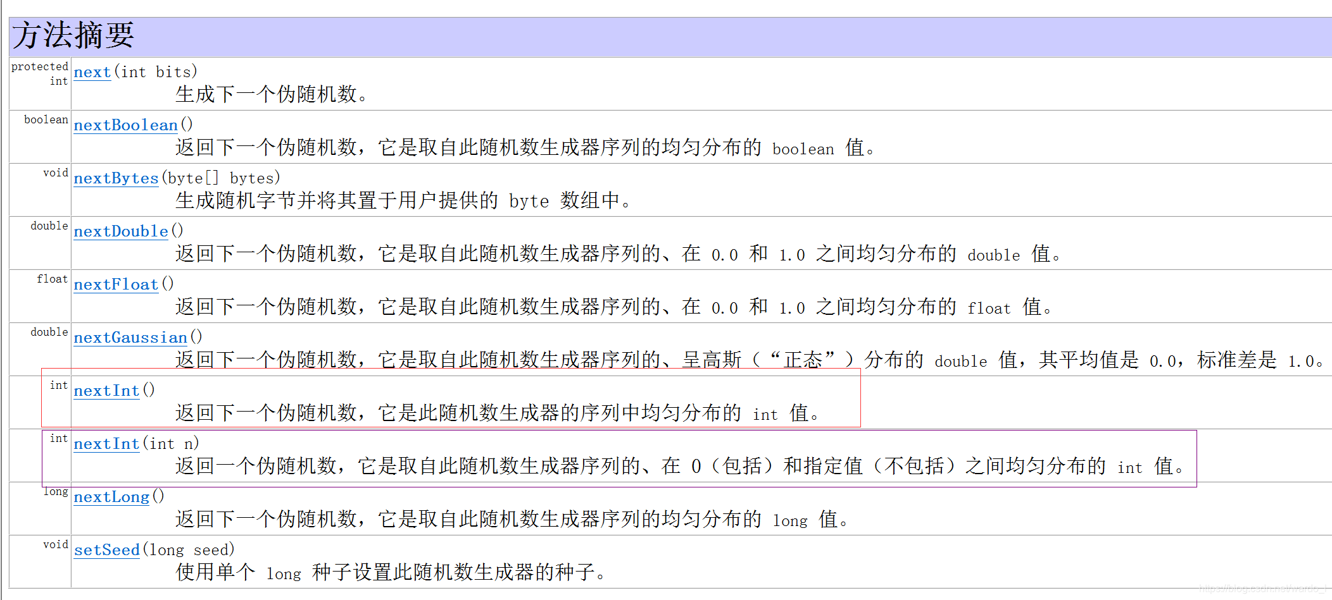Open the nextInt() method documentation link

(106, 390)
